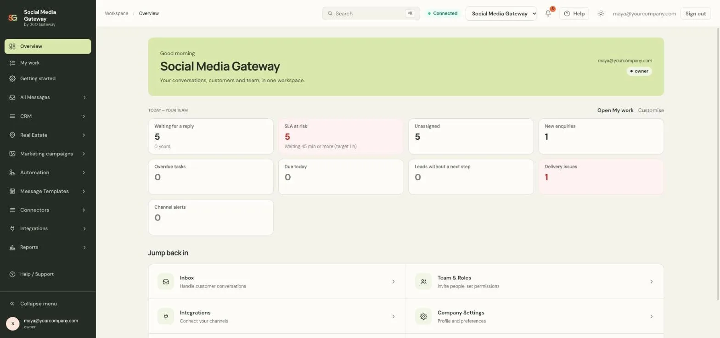Click the Social Media Gateway logo icon
This screenshot has height=338, width=720.
point(13,18)
